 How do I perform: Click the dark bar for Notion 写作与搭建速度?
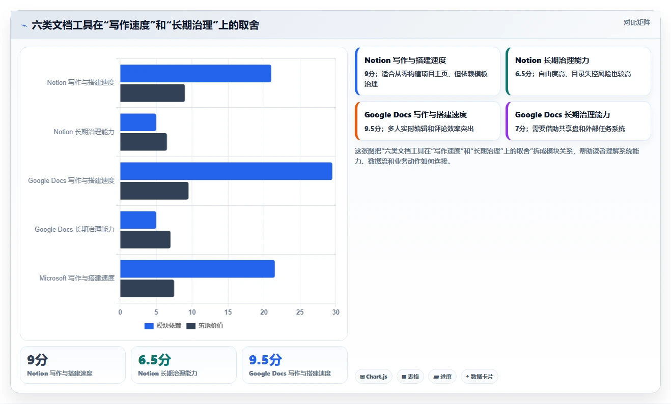click(152, 93)
